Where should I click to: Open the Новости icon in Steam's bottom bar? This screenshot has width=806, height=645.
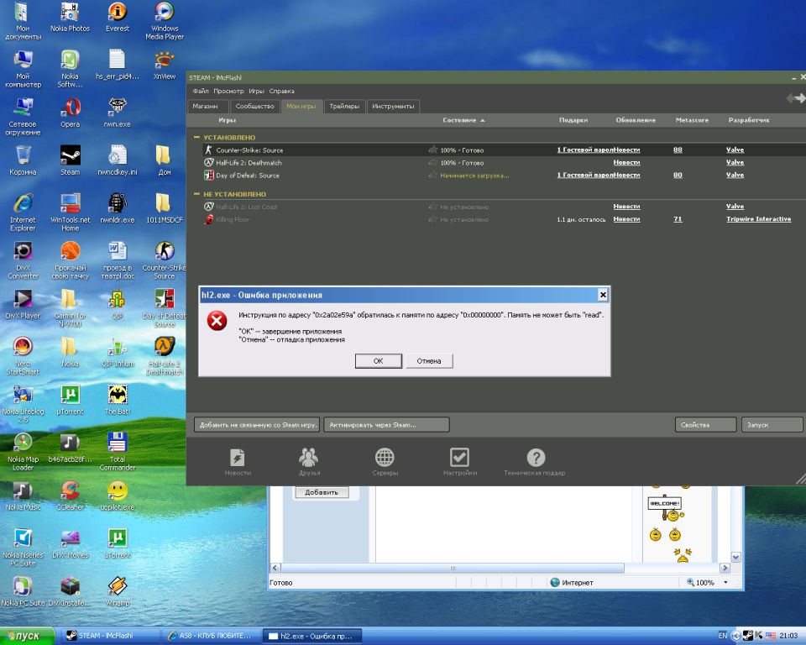click(238, 458)
